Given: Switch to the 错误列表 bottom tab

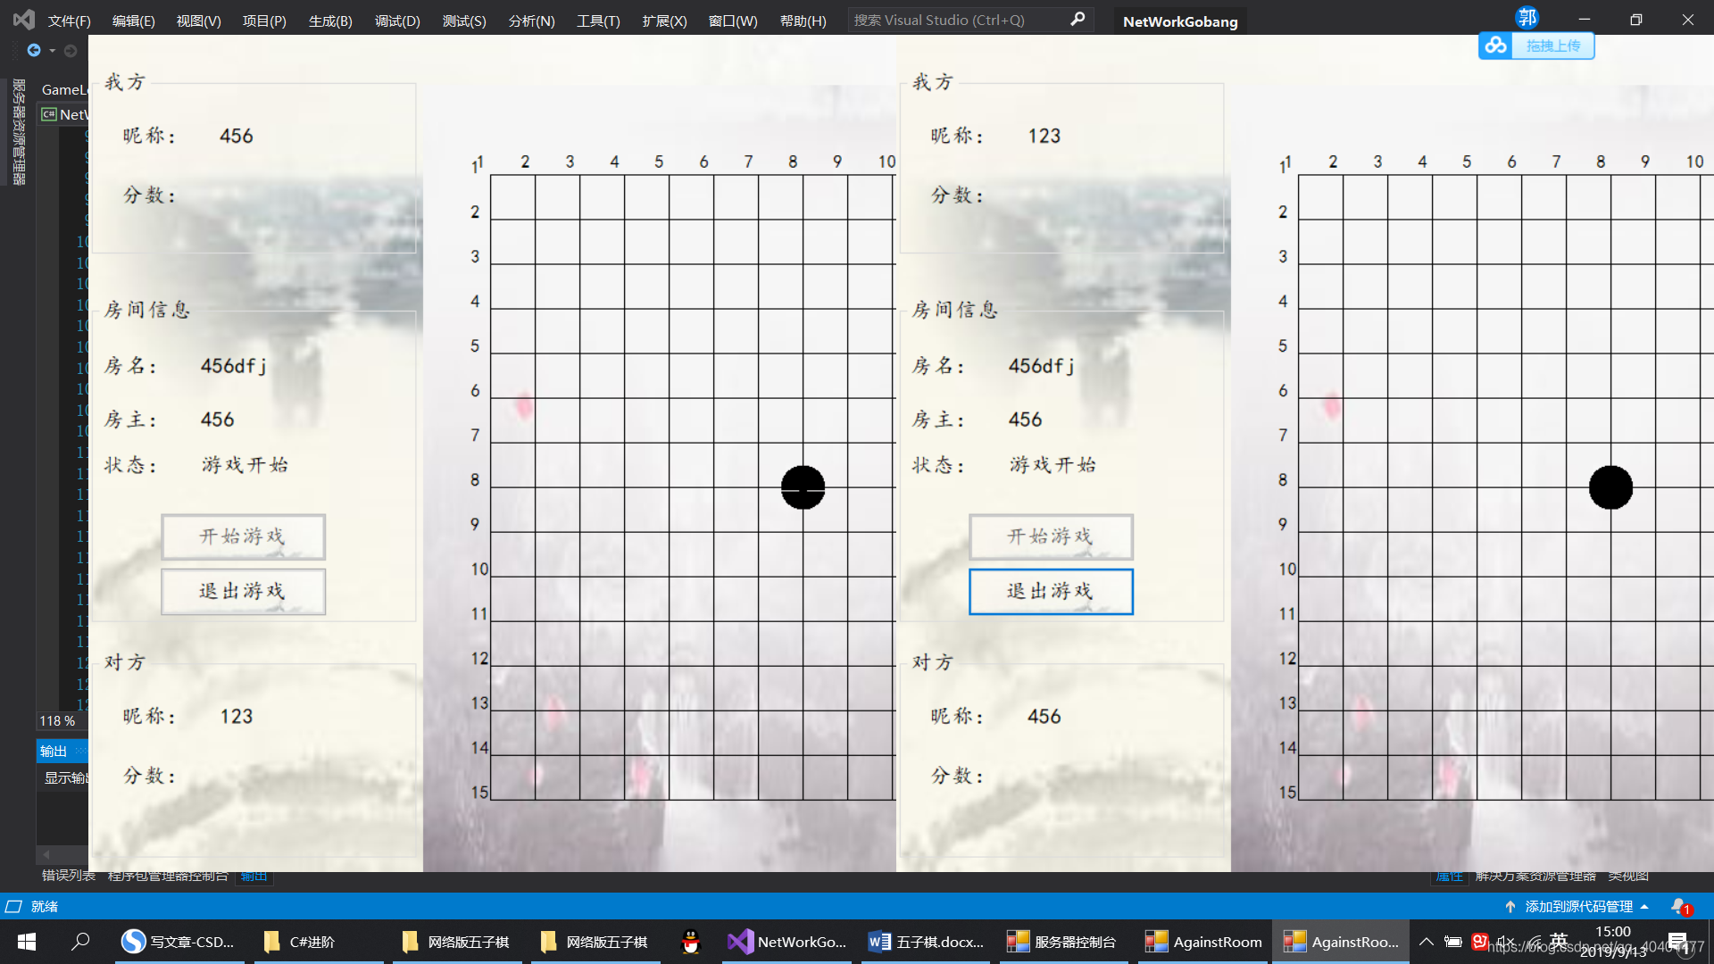Looking at the screenshot, I should (68, 876).
